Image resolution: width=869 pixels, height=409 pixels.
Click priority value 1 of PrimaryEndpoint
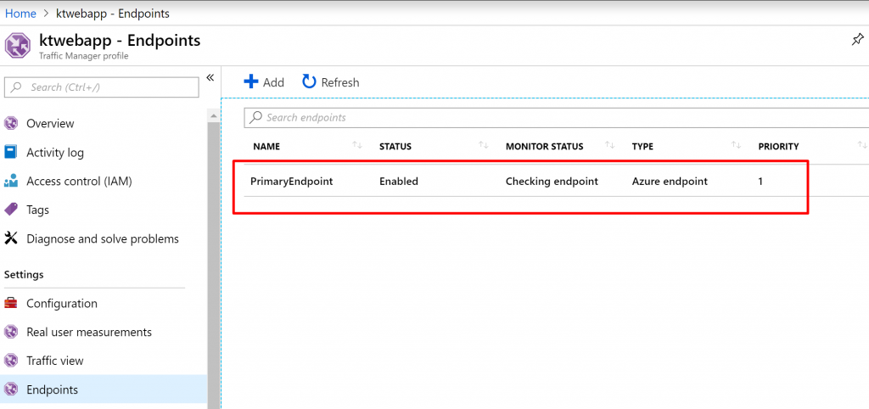pyautogui.click(x=760, y=182)
